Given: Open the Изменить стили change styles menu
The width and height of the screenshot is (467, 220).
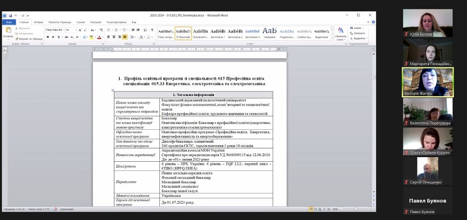Looking at the screenshot, I should coord(340,34).
